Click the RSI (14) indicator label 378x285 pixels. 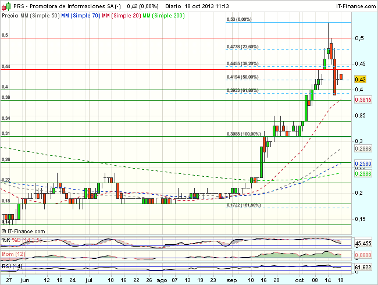tap(12, 266)
